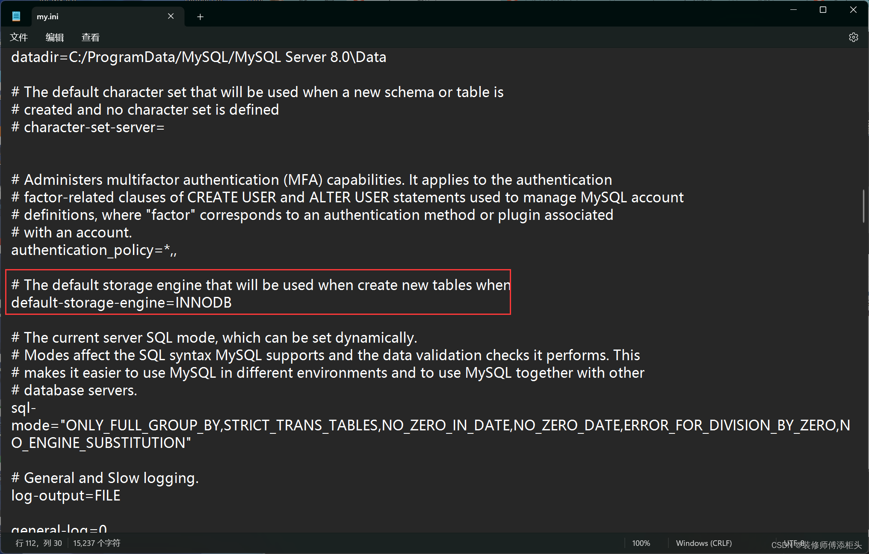Click the 15,237 character count in status bar

click(x=97, y=543)
